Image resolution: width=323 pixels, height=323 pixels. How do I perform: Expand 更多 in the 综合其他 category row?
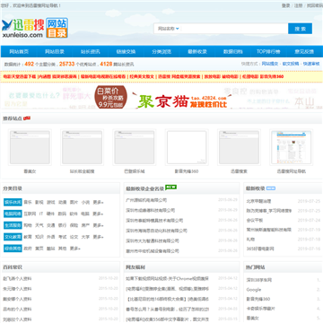point(75,249)
